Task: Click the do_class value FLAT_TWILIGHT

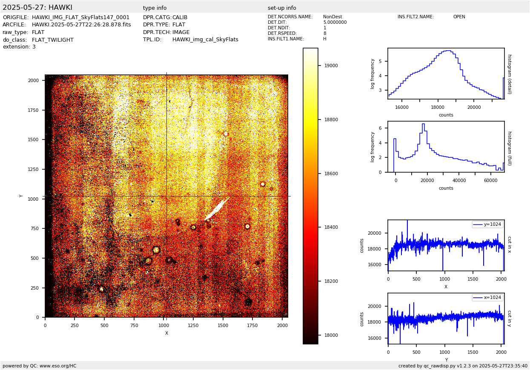Action: [53, 40]
